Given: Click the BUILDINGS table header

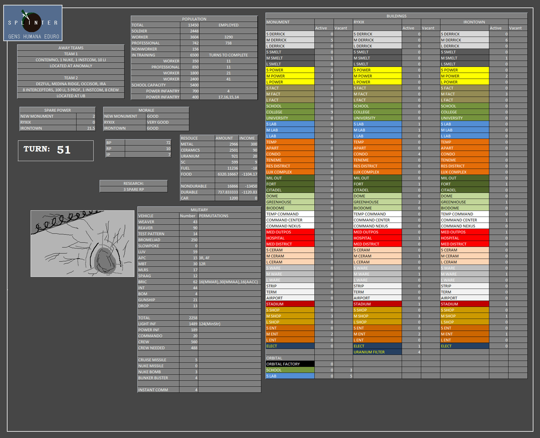Looking at the screenshot, I should coord(396,16).
